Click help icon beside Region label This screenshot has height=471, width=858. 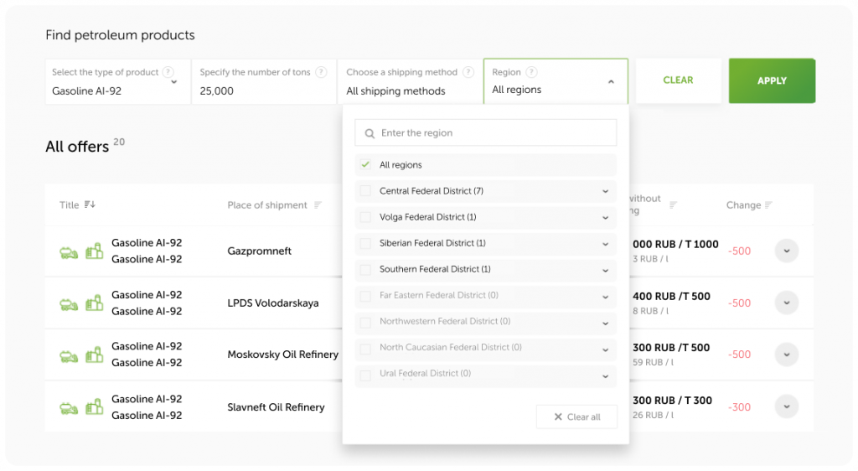pos(531,72)
